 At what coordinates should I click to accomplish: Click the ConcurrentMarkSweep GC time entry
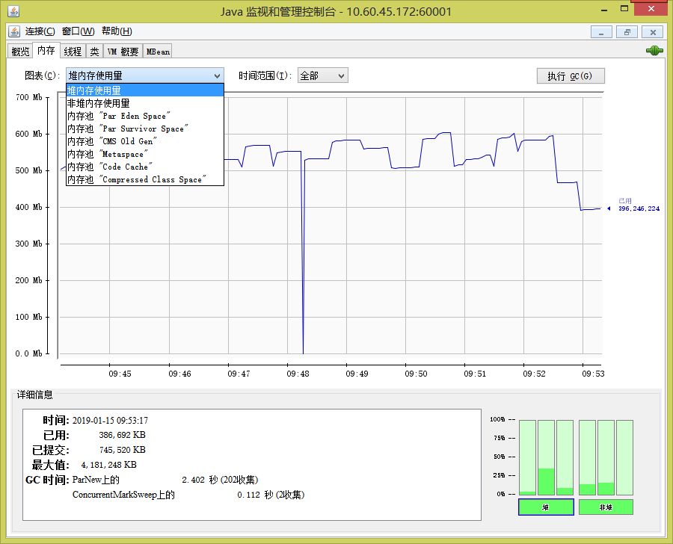pyautogui.click(x=188, y=495)
